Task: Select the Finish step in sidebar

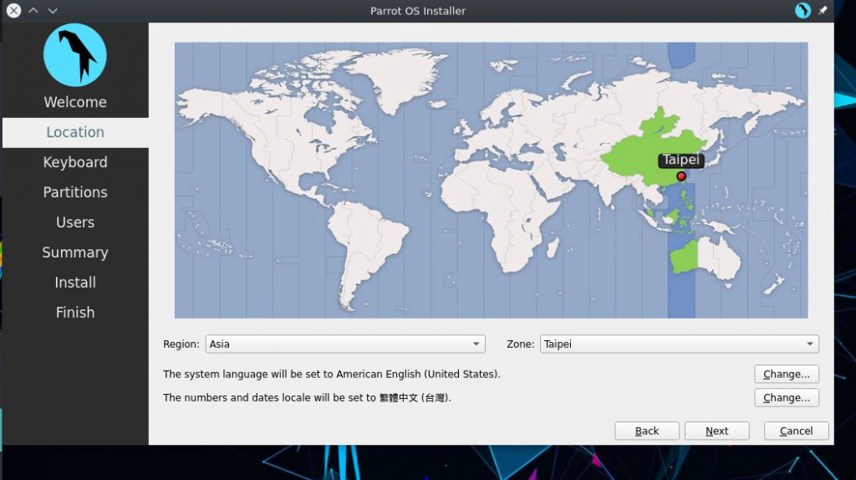Action: pyautogui.click(x=75, y=313)
